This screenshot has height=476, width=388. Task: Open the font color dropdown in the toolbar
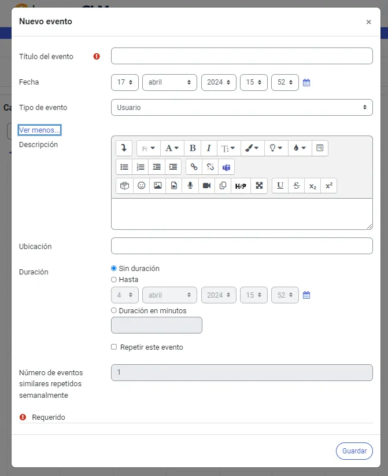click(x=300, y=148)
